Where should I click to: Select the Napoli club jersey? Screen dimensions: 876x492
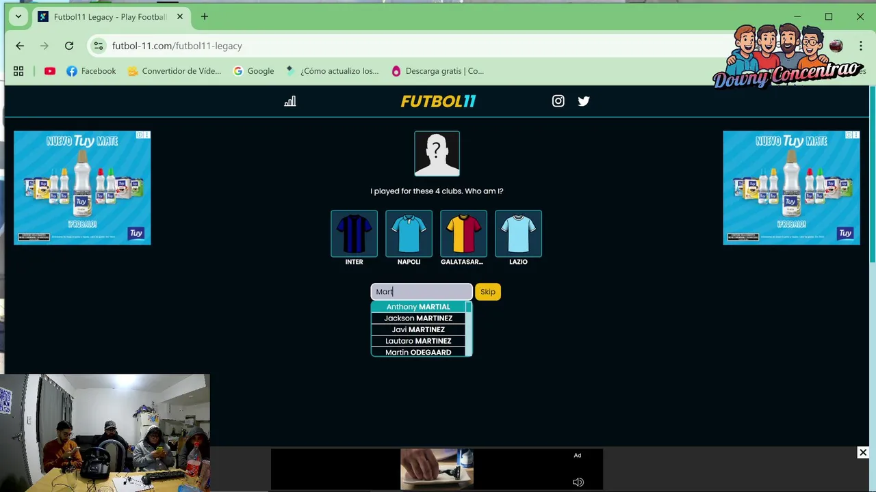point(409,234)
